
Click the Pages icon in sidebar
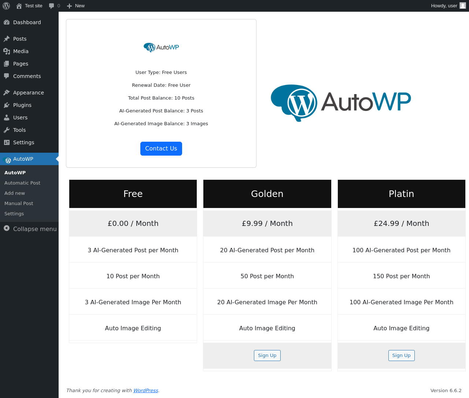[7, 64]
